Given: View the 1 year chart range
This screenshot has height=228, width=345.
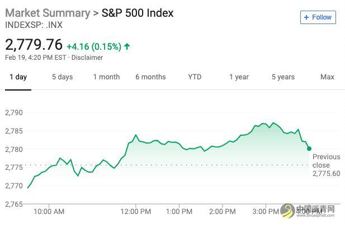Looking at the screenshot, I should pyautogui.click(x=239, y=77).
